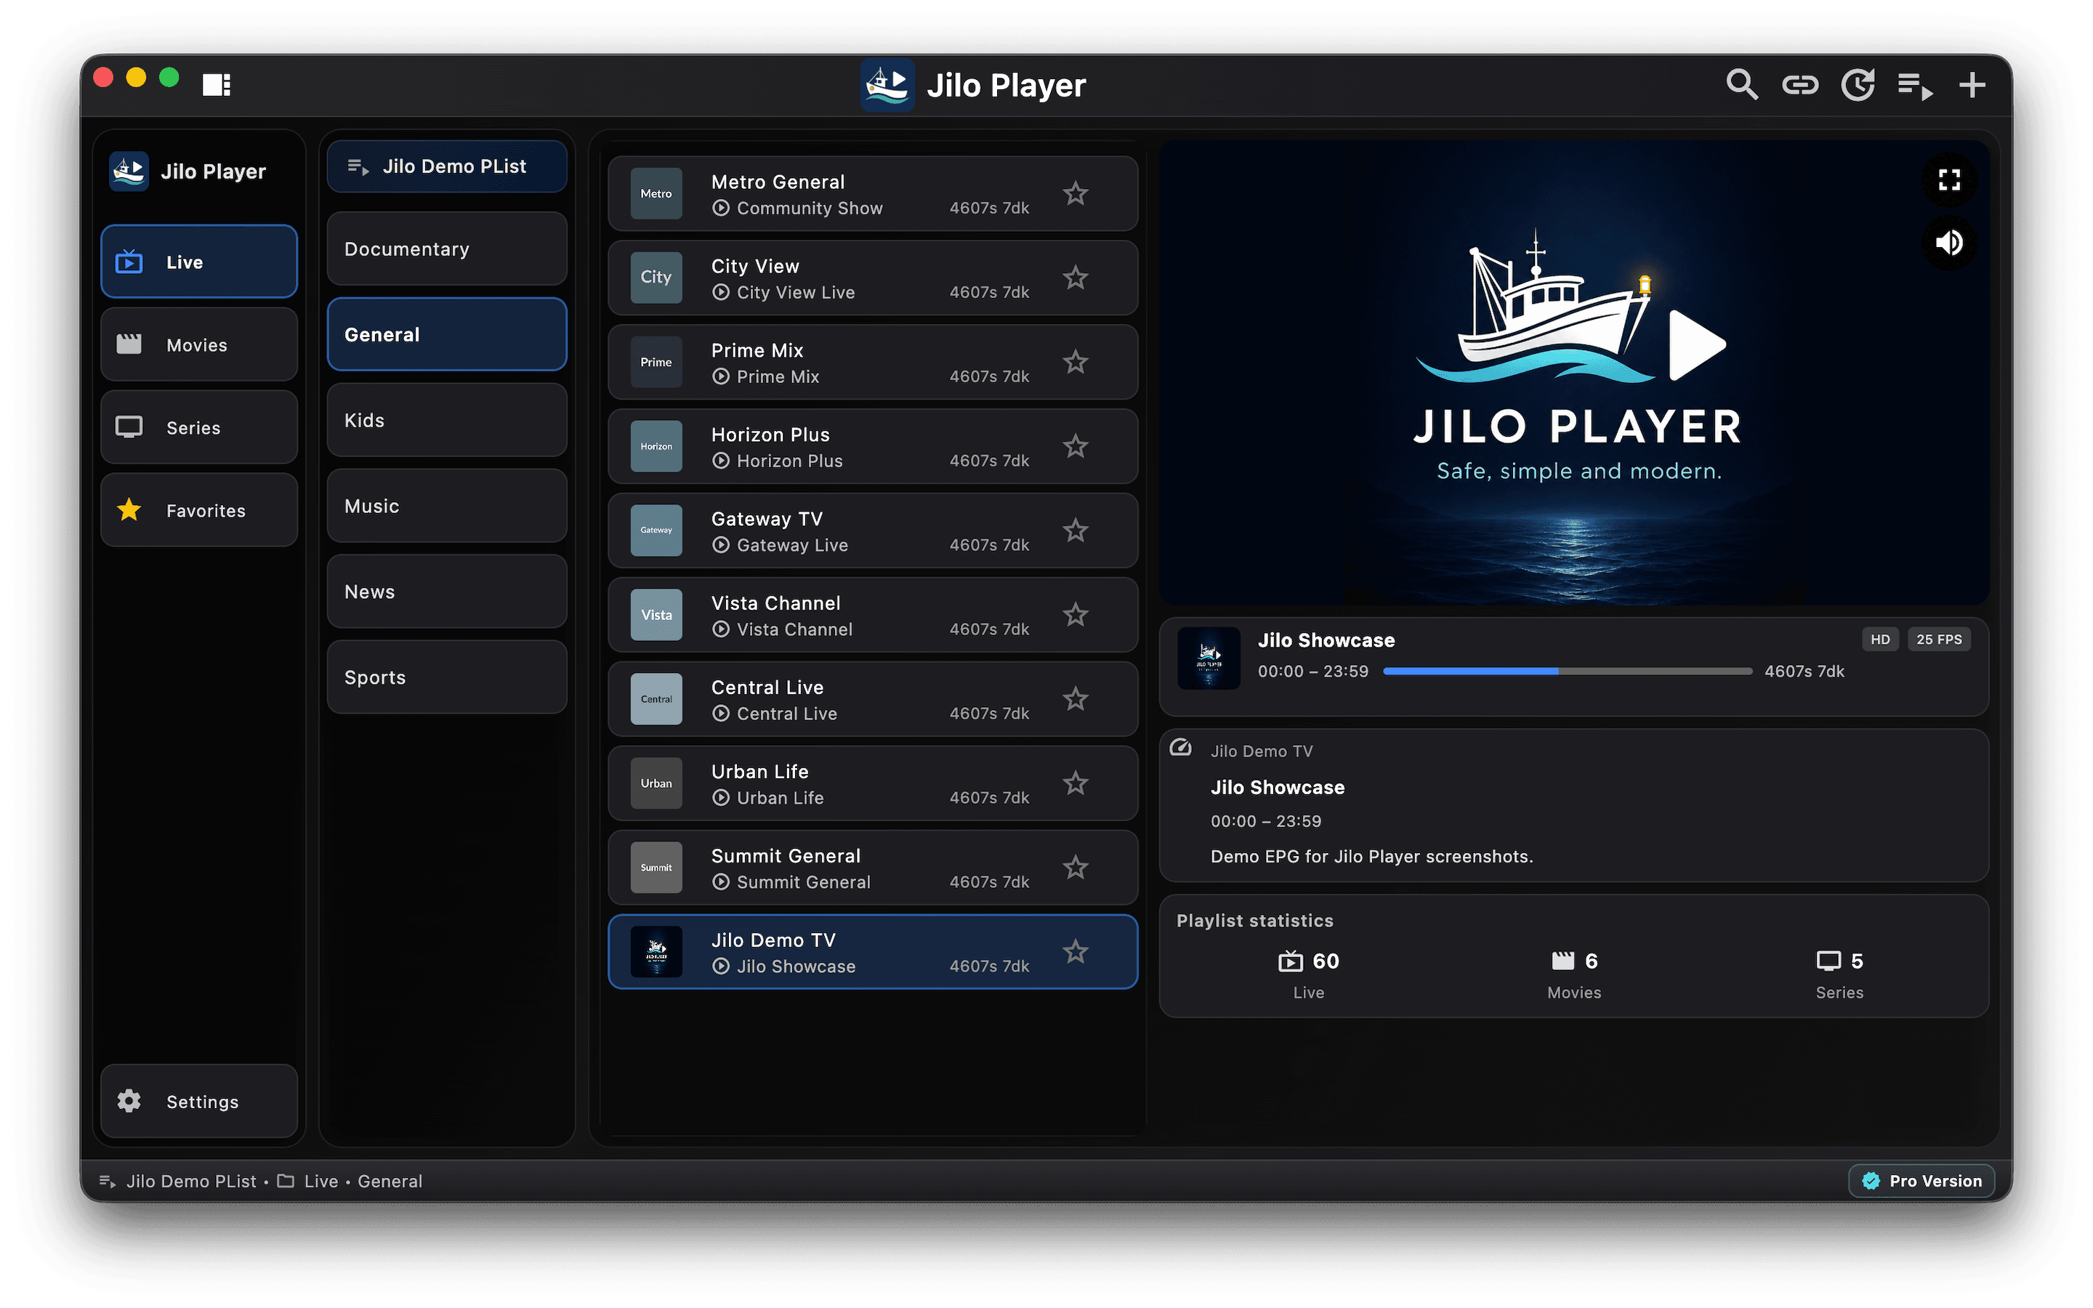Select the Kids category
Image resolution: width=2093 pixels, height=1308 pixels.
(447, 421)
